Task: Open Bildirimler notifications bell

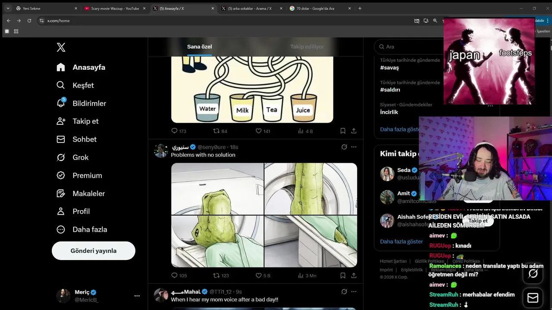Action: coord(61,103)
